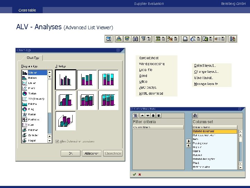Click the Abbrechen button
The image size is (250, 188).
[x=92, y=153]
